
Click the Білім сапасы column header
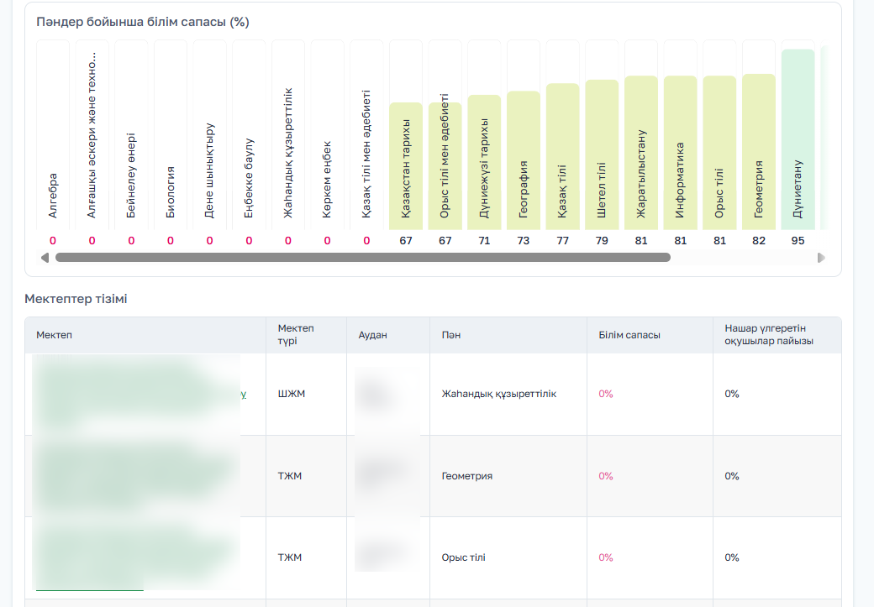tap(650, 335)
